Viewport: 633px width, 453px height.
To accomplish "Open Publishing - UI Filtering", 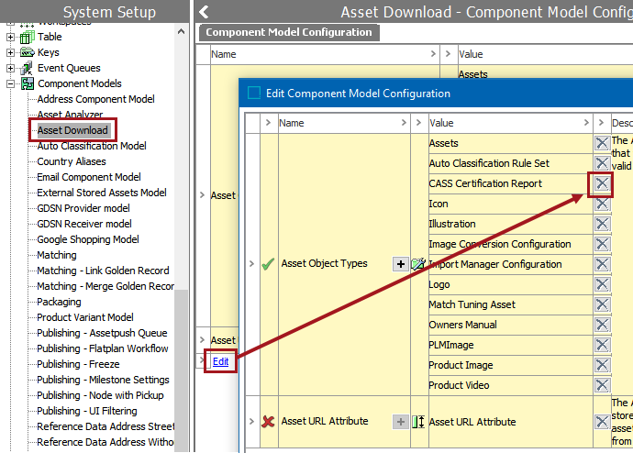I will [x=87, y=411].
